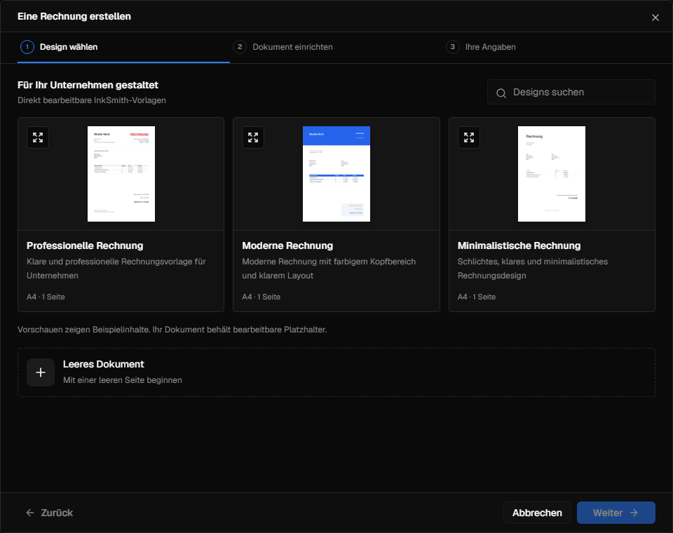Select the Moderne Rechnung thumbnail
This screenshot has width=673, height=533.
pyautogui.click(x=336, y=174)
